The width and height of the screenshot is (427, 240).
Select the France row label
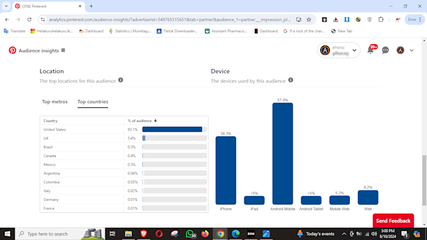[x=49, y=209]
